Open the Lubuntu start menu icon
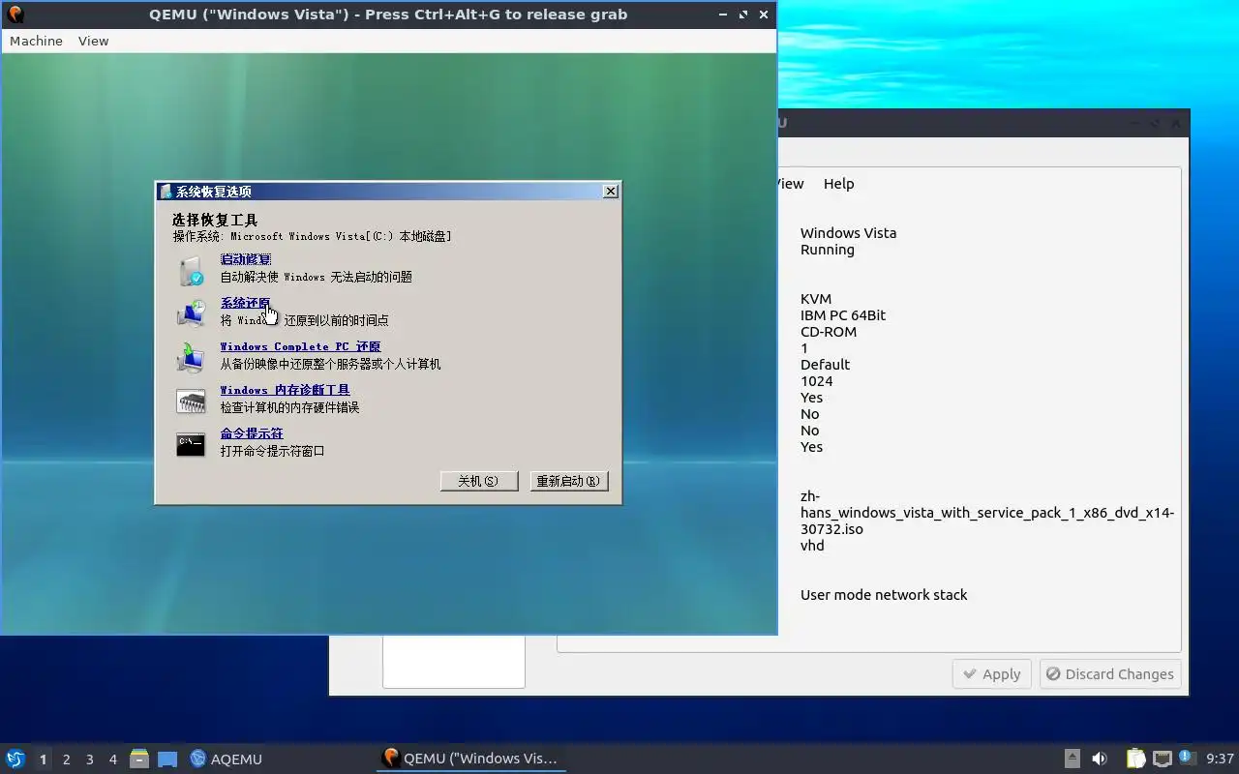1239x774 pixels. pyautogui.click(x=15, y=759)
